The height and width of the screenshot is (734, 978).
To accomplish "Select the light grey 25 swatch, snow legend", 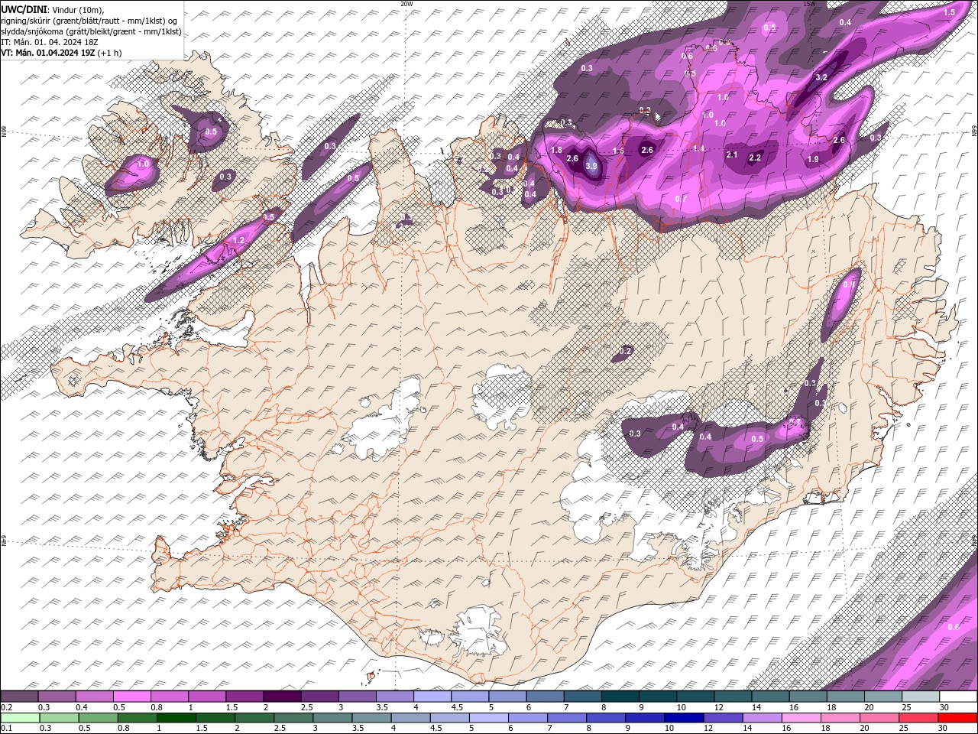I will [921, 696].
